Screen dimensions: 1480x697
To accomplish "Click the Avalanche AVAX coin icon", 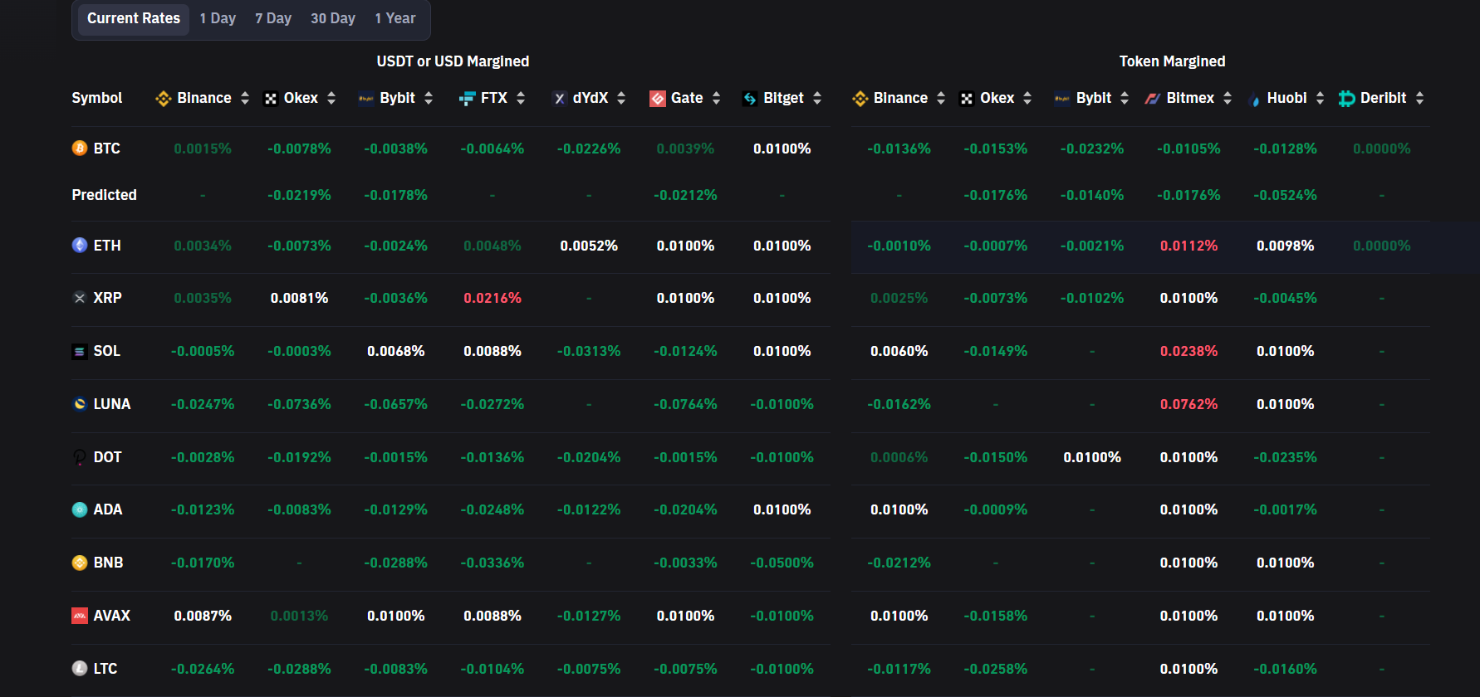I will [x=80, y=616].
